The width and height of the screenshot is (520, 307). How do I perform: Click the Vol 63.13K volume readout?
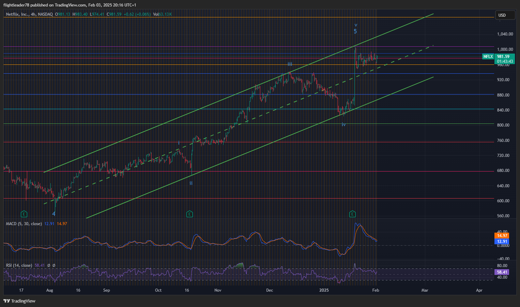(163, 14)
